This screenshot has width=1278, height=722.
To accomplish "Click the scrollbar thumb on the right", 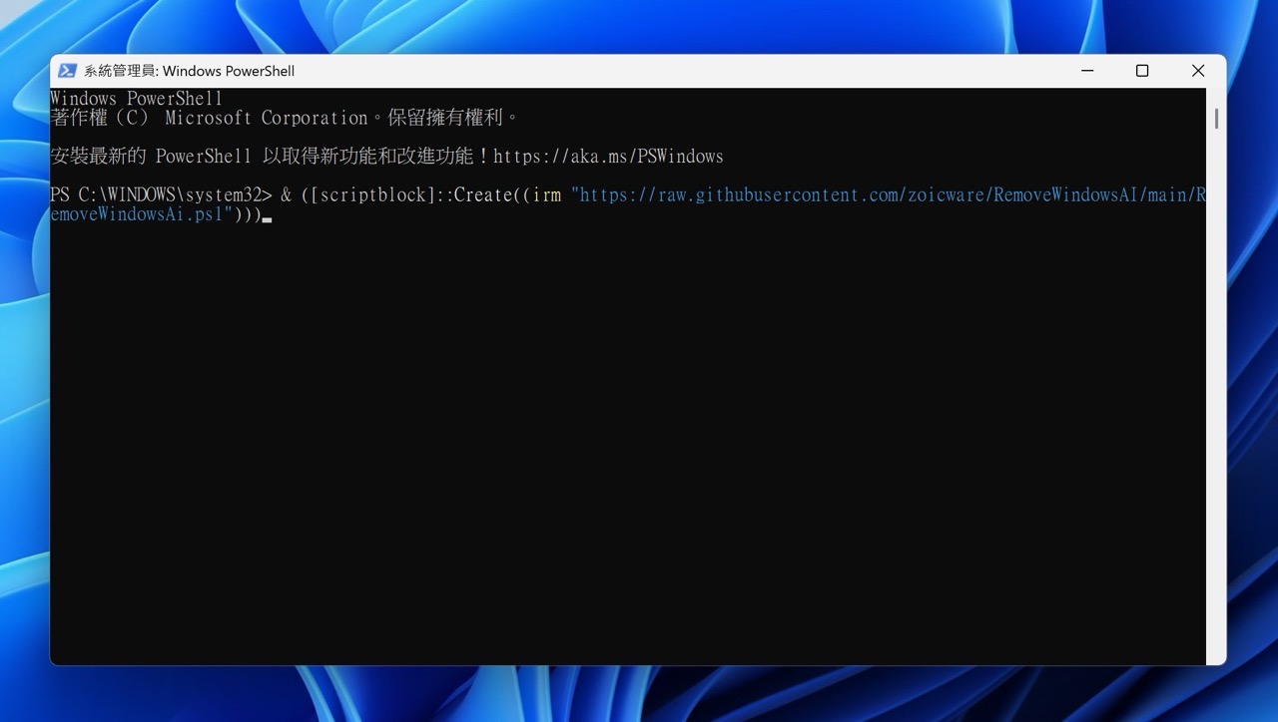I will (1215, 119).
